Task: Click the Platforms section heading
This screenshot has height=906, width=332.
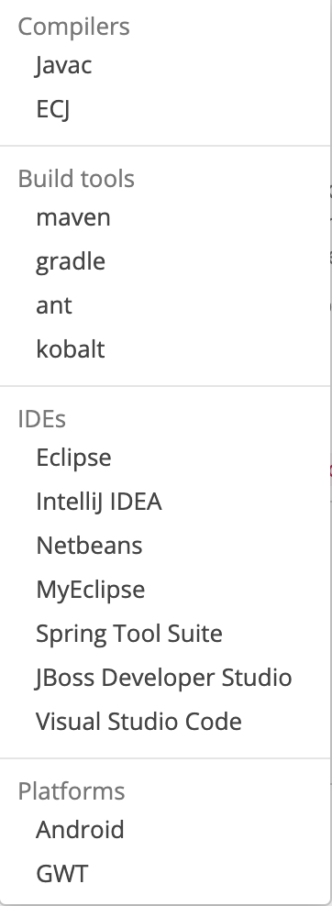Action: tap(72, 790)
